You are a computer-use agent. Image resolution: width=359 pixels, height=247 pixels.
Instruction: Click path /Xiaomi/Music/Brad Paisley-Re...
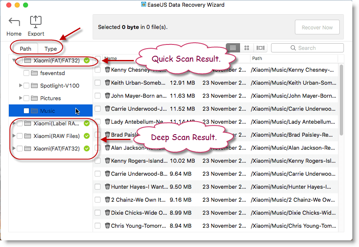point(292,135)
